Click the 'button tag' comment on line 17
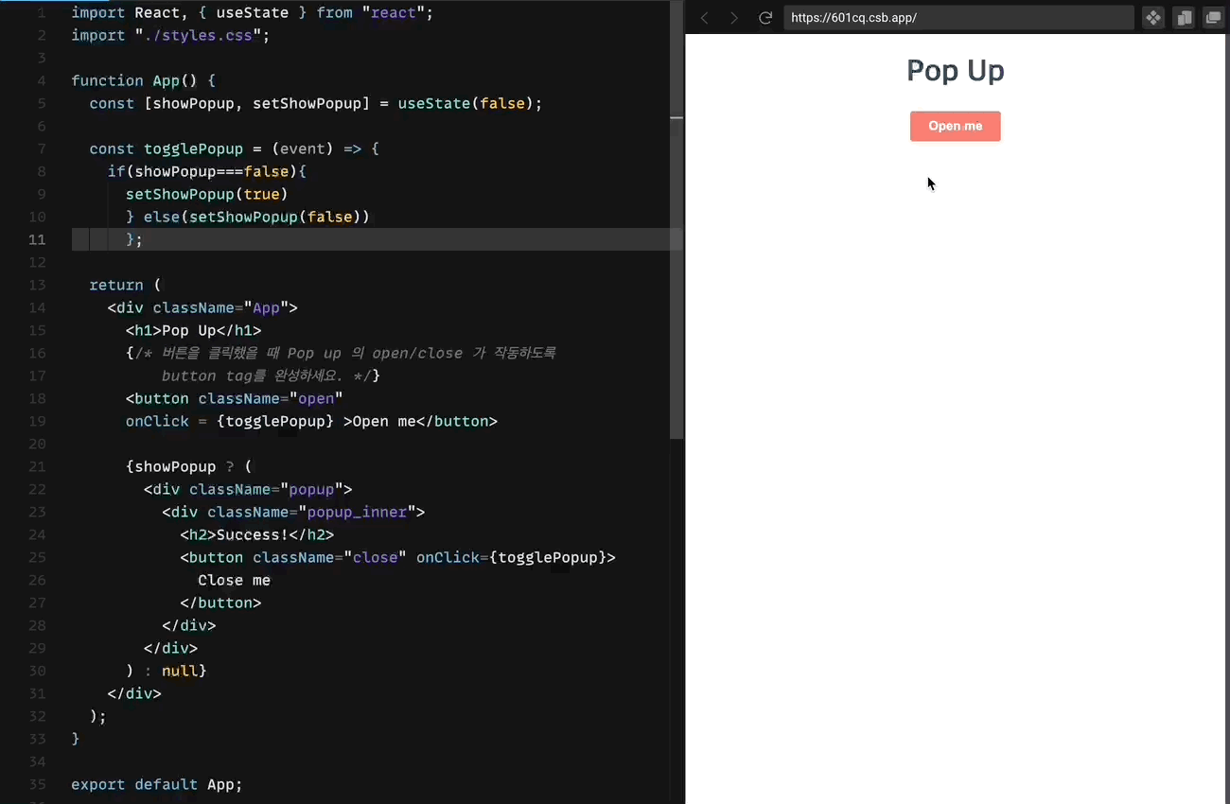The height and width of the screenshot is (804, 1230). (x=271, y=376)
